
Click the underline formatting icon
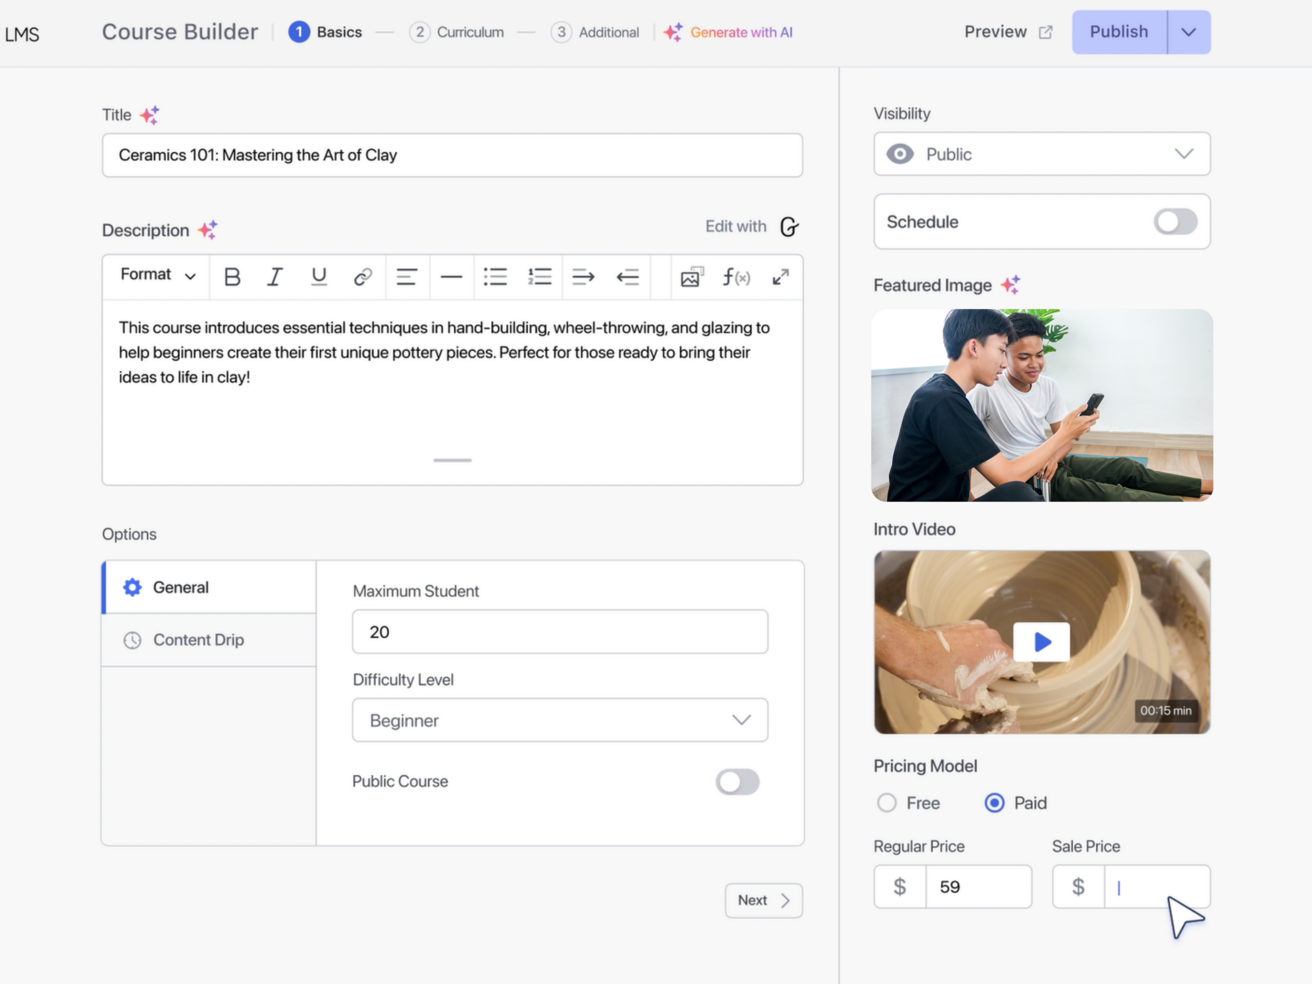(x=319, y=277)
